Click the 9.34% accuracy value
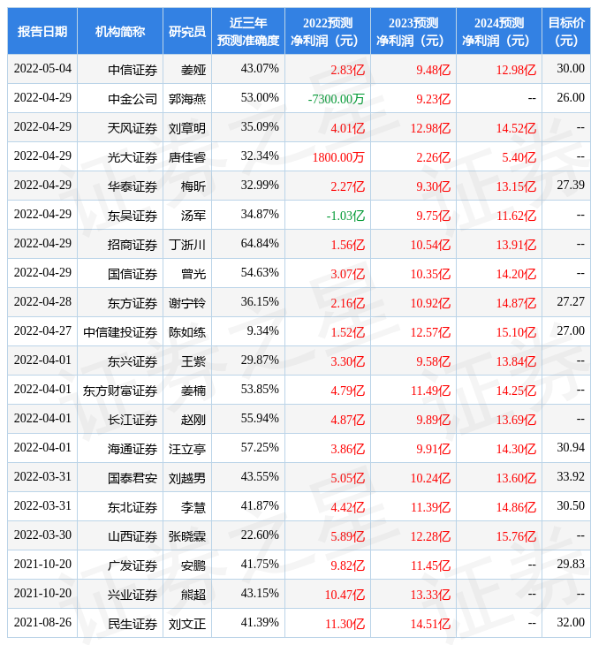 (x=262, y=330)
